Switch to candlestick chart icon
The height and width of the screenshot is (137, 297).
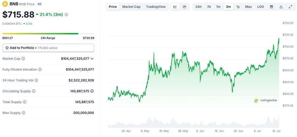pos(184,7)
